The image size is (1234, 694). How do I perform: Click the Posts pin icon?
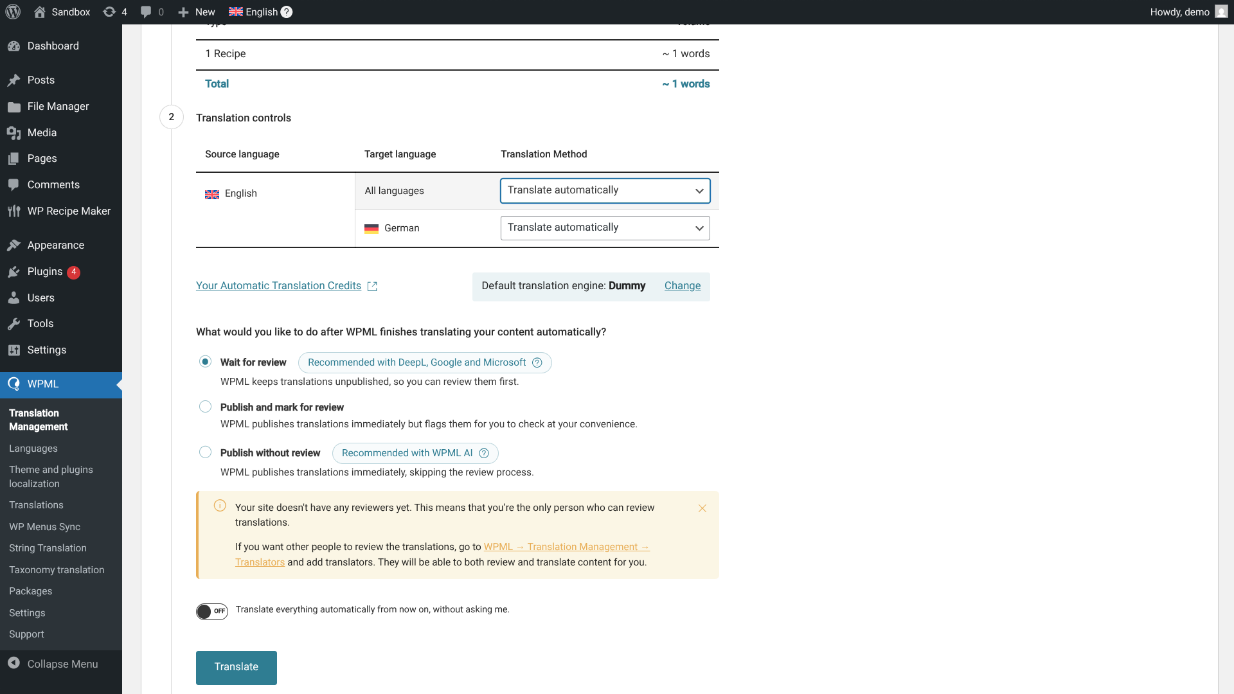point(14,80)
